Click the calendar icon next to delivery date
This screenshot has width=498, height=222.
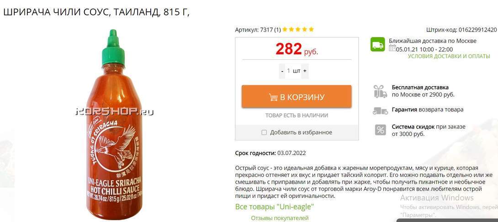click(x=392, y=48)
